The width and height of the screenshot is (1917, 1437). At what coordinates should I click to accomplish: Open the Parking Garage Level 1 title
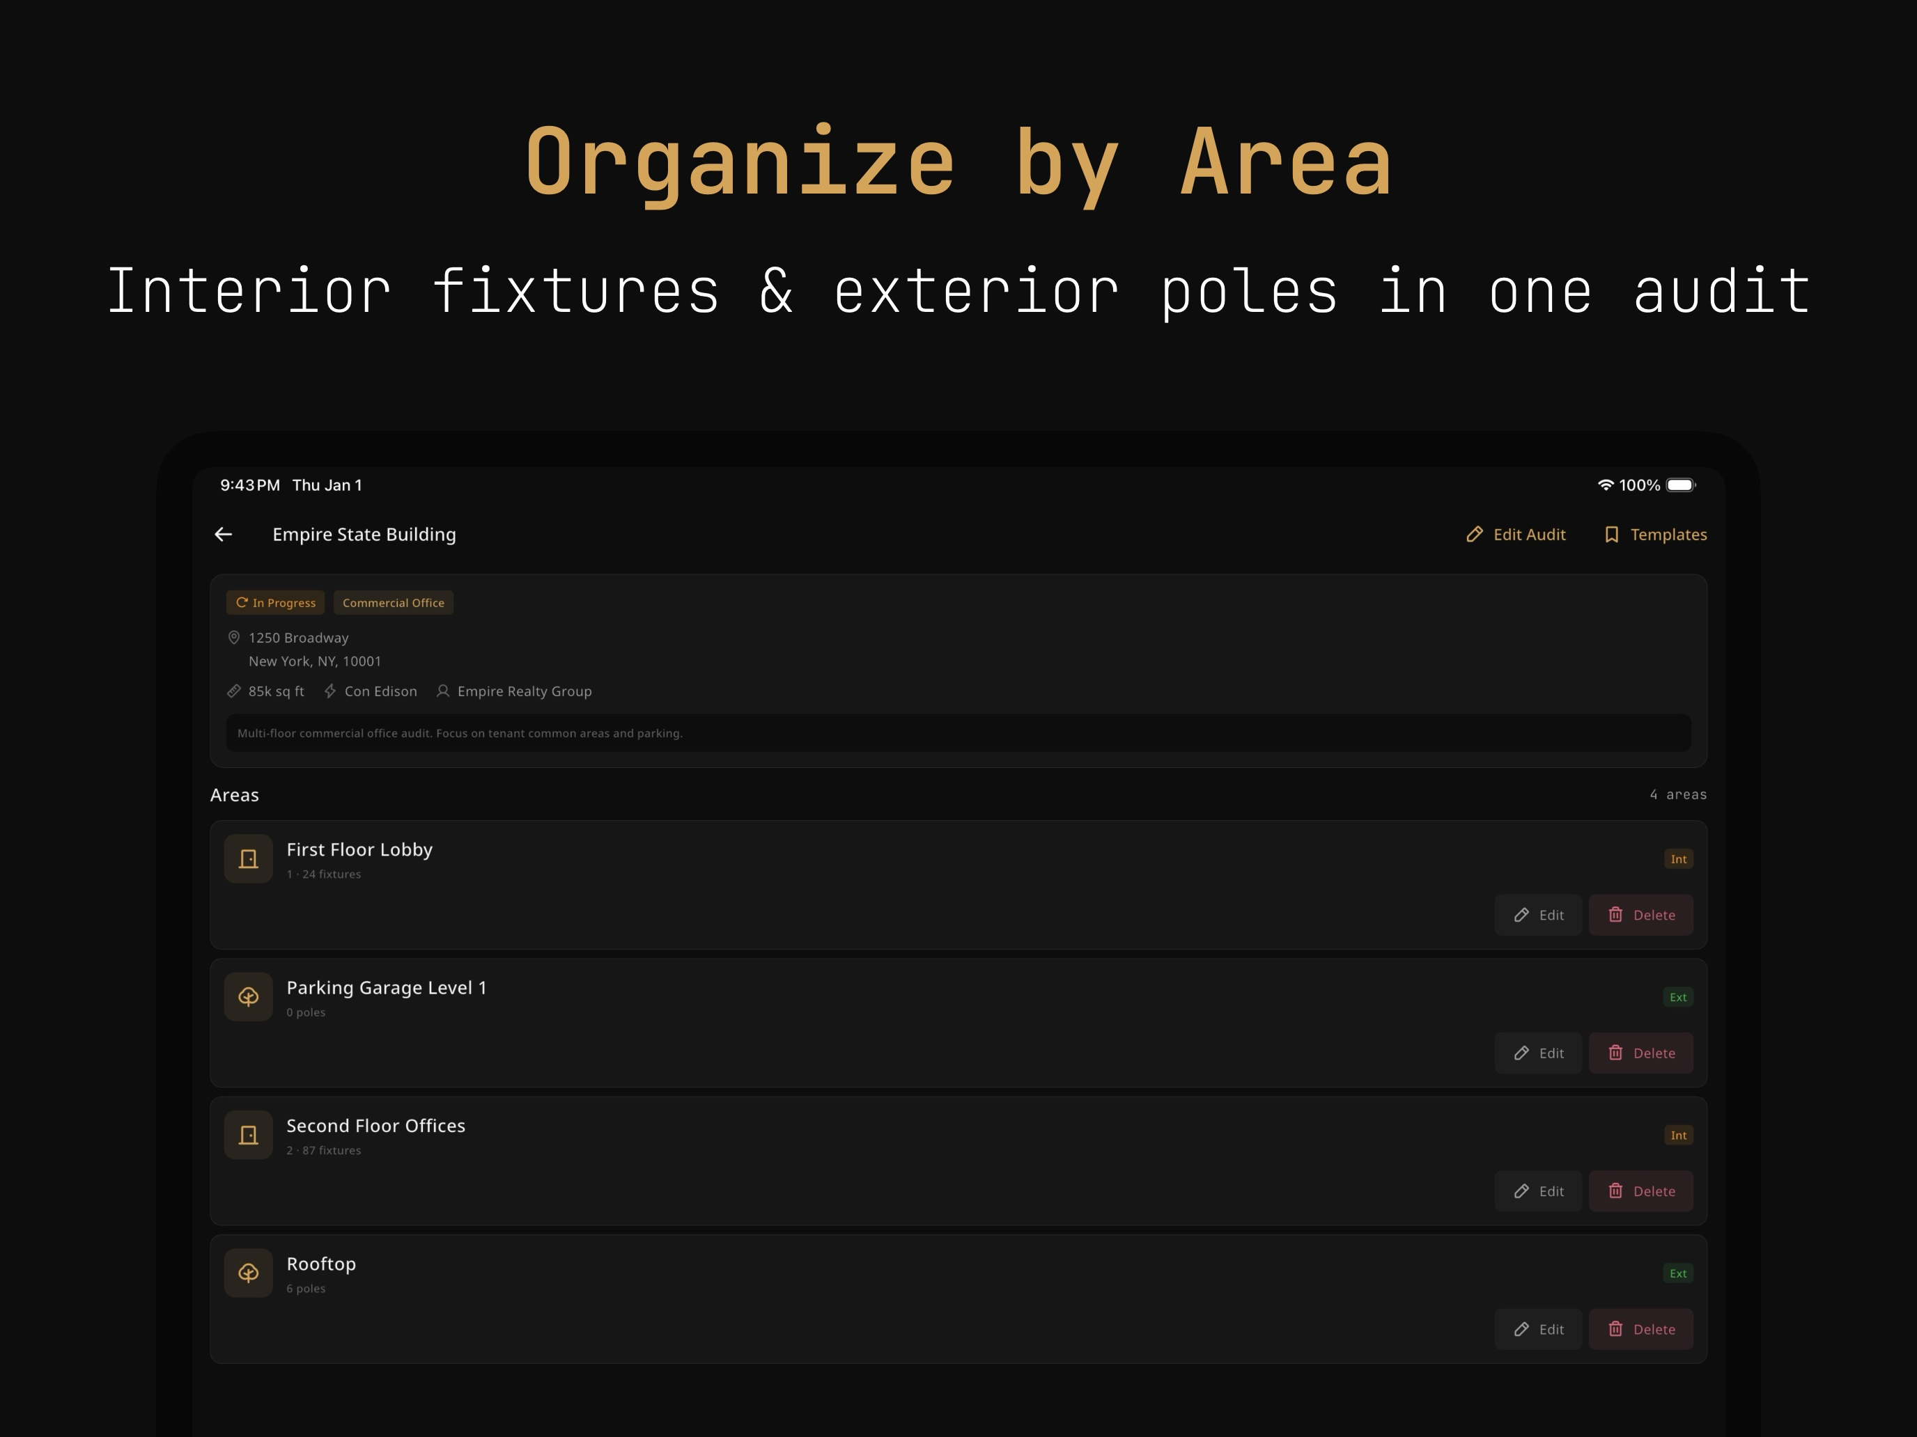[387, 989]
